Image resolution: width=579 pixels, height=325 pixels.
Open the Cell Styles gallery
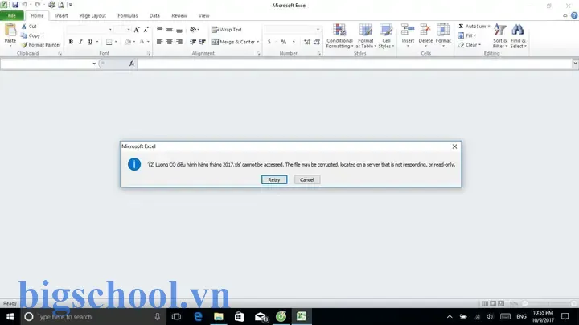[386, 36]
